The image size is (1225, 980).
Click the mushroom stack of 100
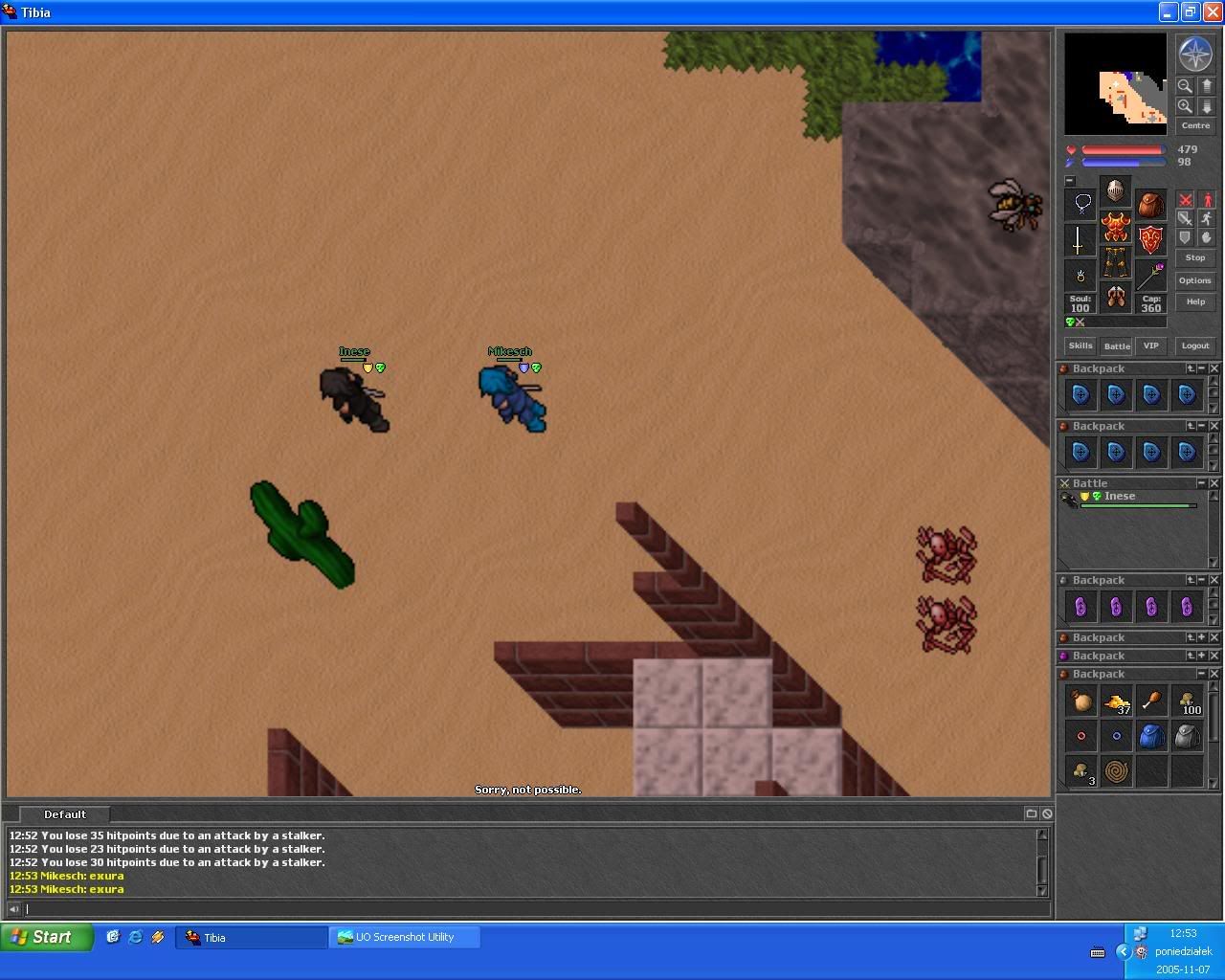pyautogui.click(x=1187, y=702)
